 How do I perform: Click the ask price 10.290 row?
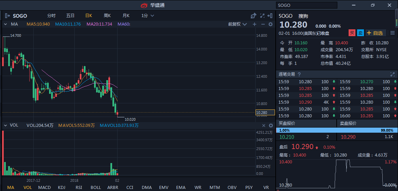click(x=367, y=137)
